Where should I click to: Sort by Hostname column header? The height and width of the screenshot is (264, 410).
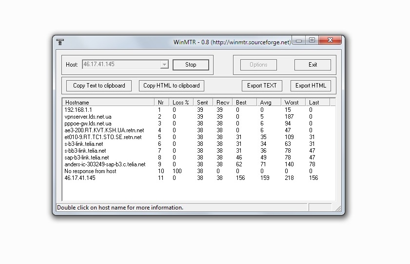tap(108, 102)
